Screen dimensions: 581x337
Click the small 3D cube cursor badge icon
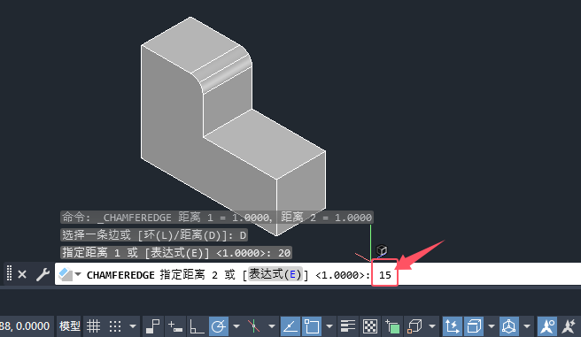(382, 250)
